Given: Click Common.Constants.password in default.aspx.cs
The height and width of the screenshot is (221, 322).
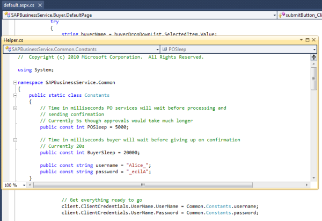Looking at the screenshot, I should tap(222, 213).
